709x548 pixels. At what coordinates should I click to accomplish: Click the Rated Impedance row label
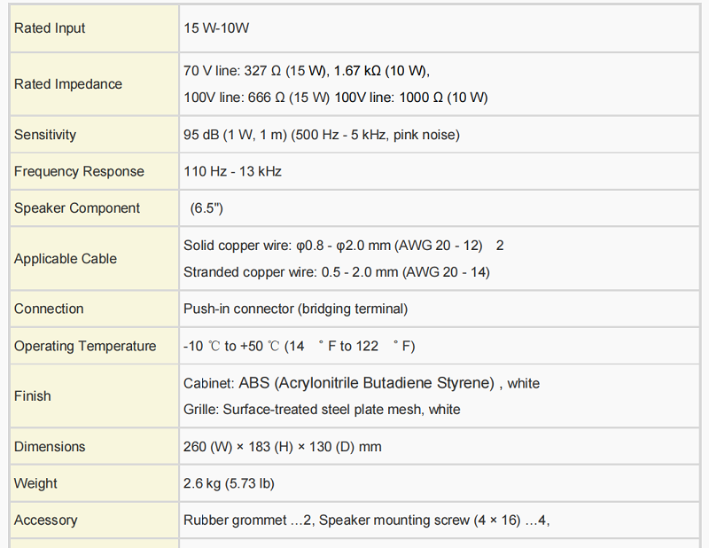click(x=68, y=84)
